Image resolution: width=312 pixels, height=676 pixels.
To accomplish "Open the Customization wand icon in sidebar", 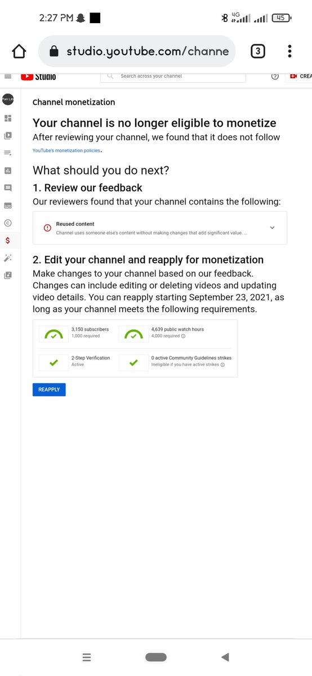I will [8, 258].
